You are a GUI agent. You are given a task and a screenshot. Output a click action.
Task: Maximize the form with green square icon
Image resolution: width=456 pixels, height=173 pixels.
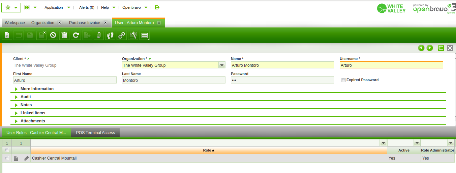[x=441, y=48]
